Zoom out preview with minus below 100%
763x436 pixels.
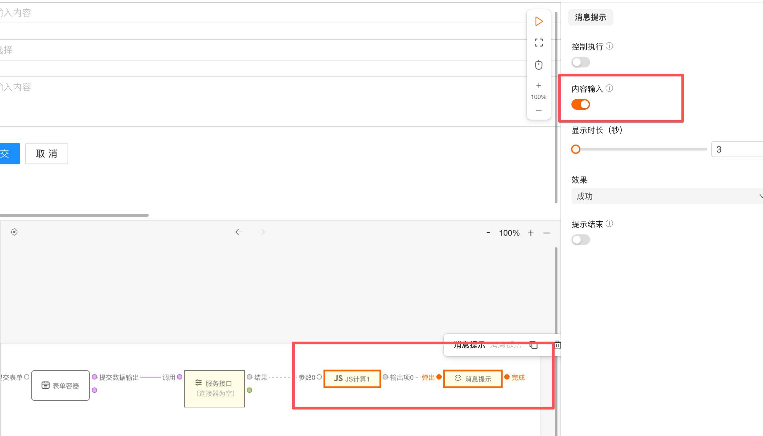(539, 110)
